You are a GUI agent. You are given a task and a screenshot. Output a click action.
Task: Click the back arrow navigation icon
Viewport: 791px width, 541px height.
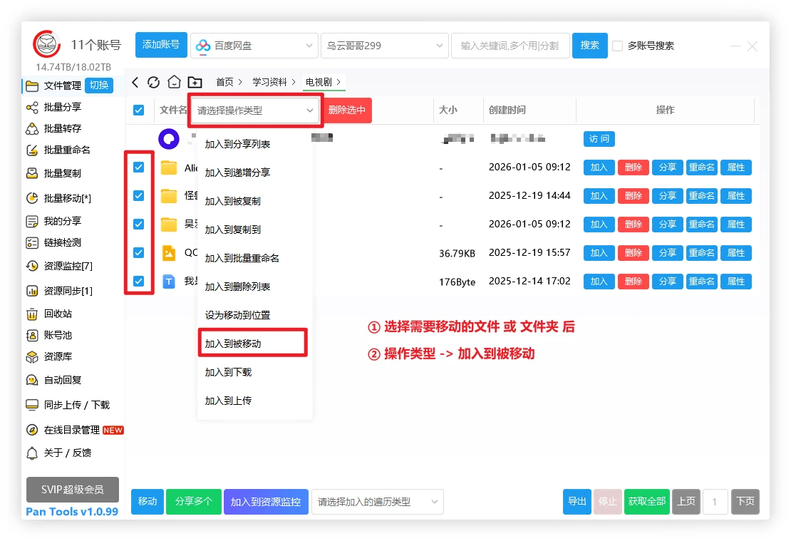coord(135,82)
